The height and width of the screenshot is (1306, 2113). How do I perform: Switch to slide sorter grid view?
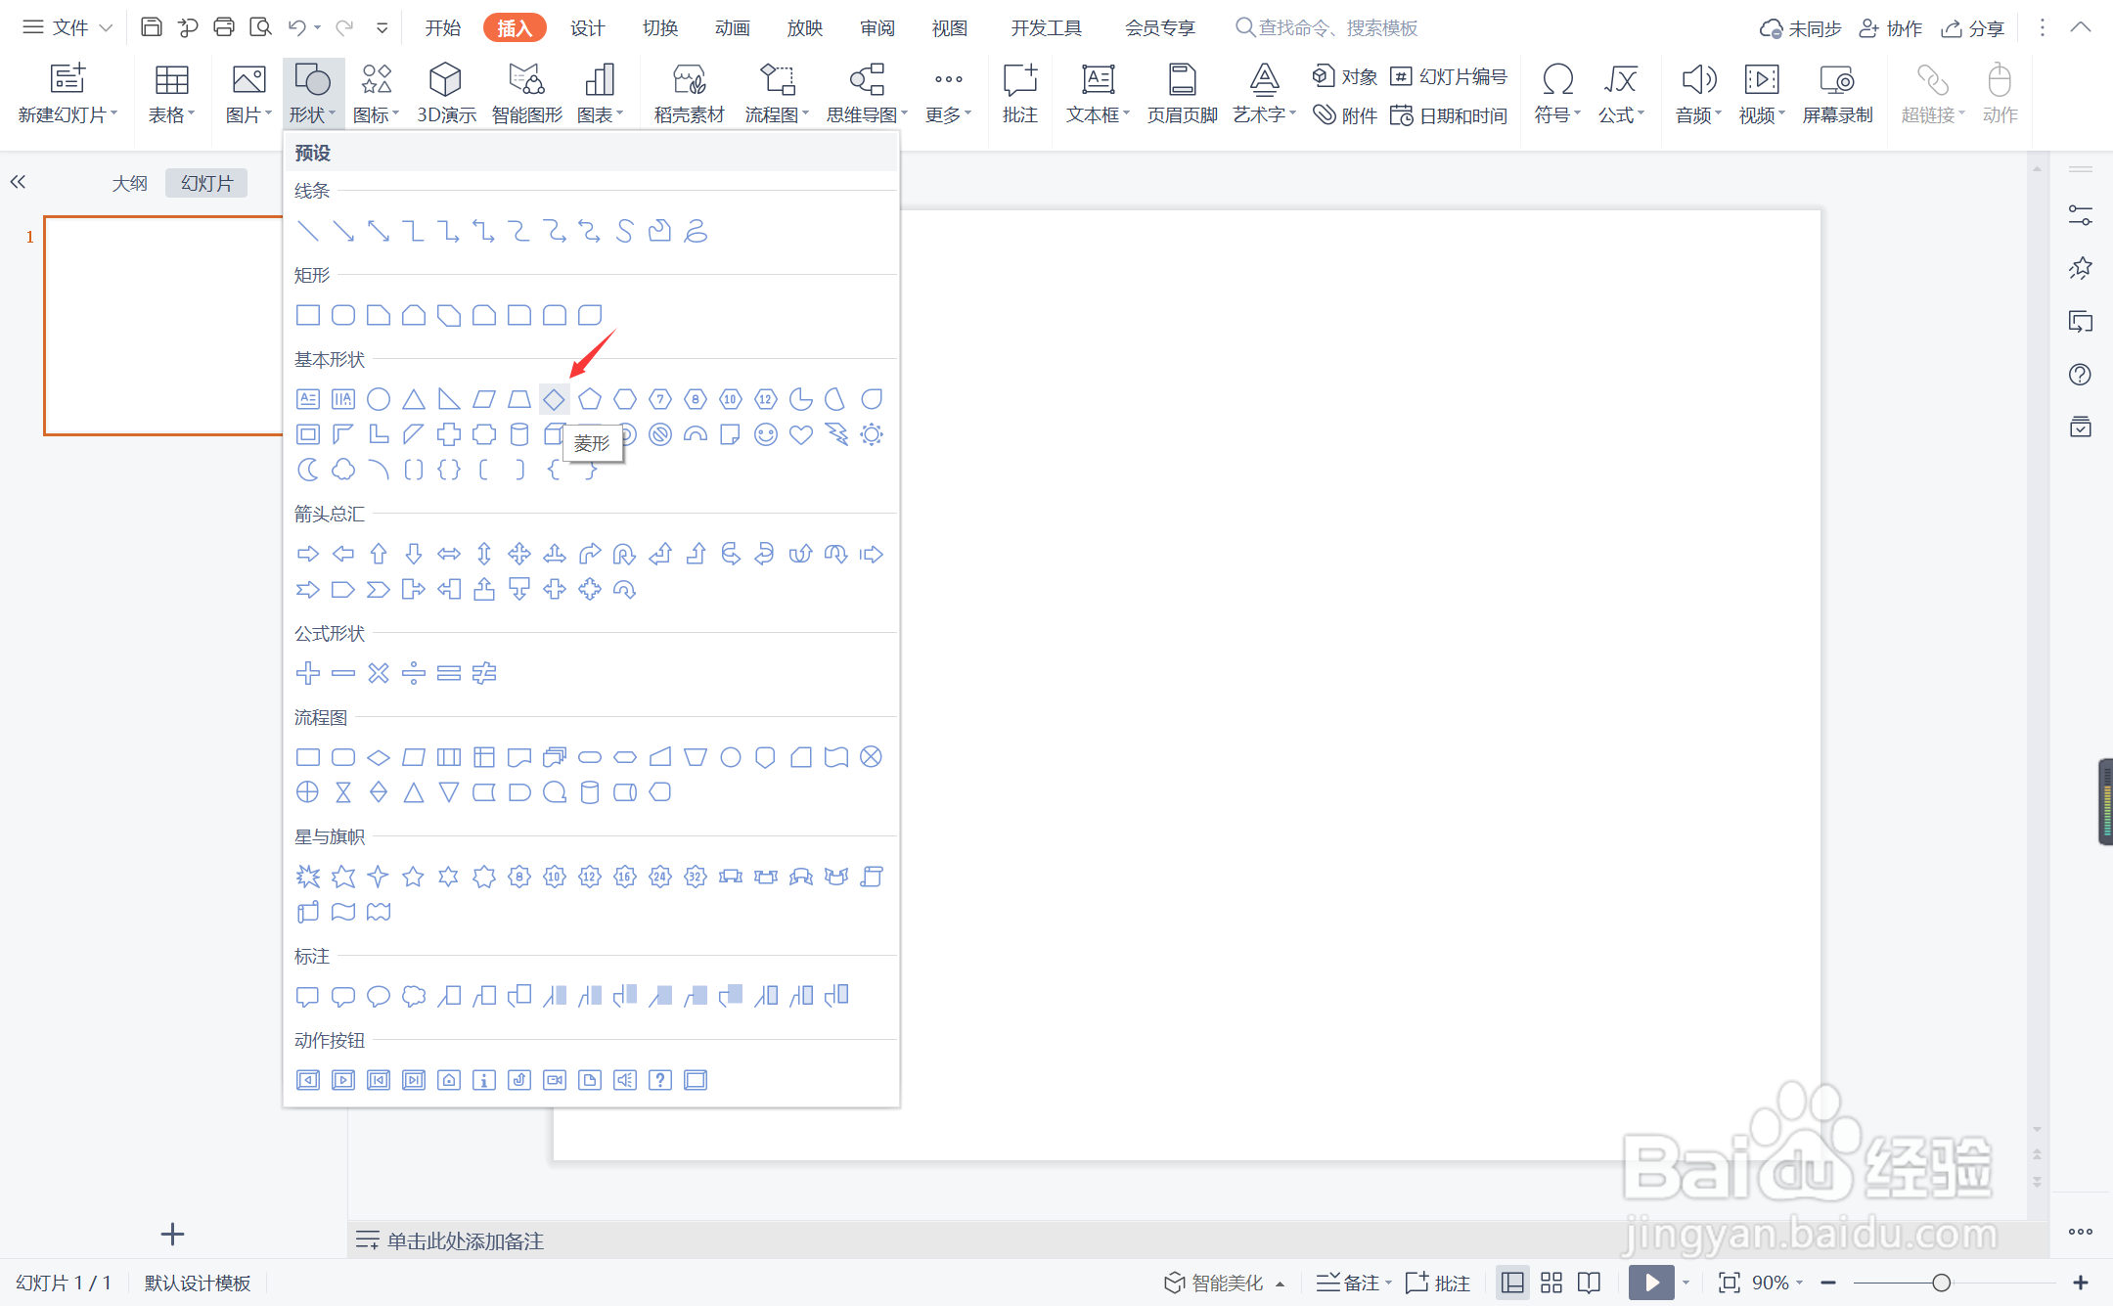click(1551, 1283)
